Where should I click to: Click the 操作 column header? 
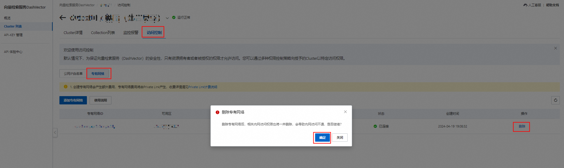(x=524, y=114)
